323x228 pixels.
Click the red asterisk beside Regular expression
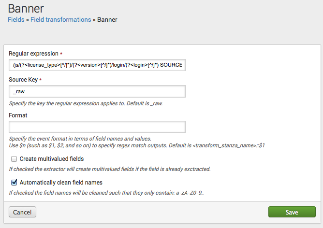61,54
